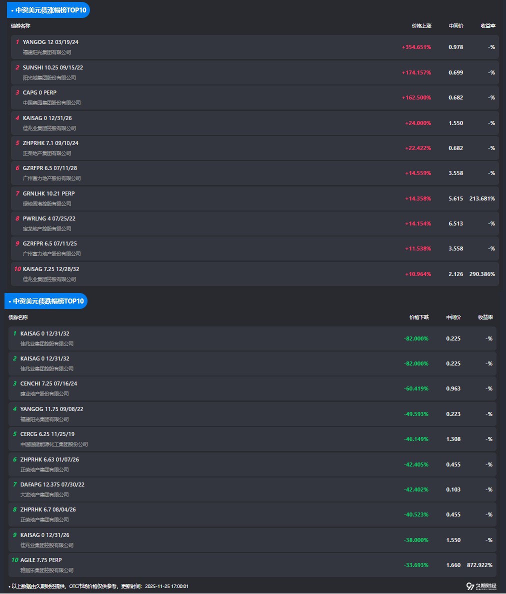Viewport: 506px width, 594px height.
Task: Click the +354.651% price gain value
Action: coord(416,47)
